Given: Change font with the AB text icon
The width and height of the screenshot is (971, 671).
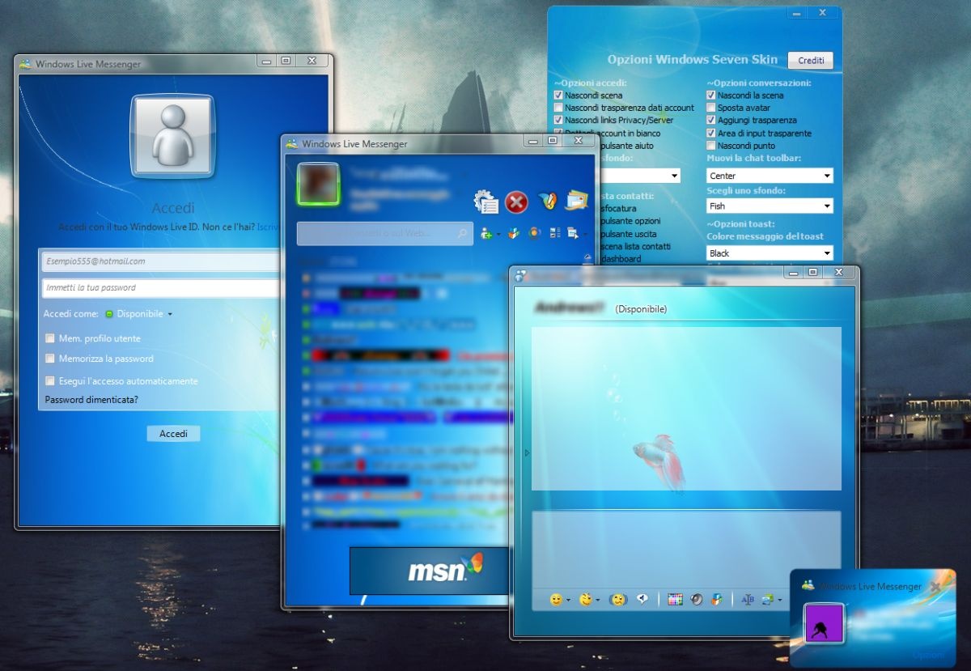Looking at the screenshot, I should (x=748, y=600).
